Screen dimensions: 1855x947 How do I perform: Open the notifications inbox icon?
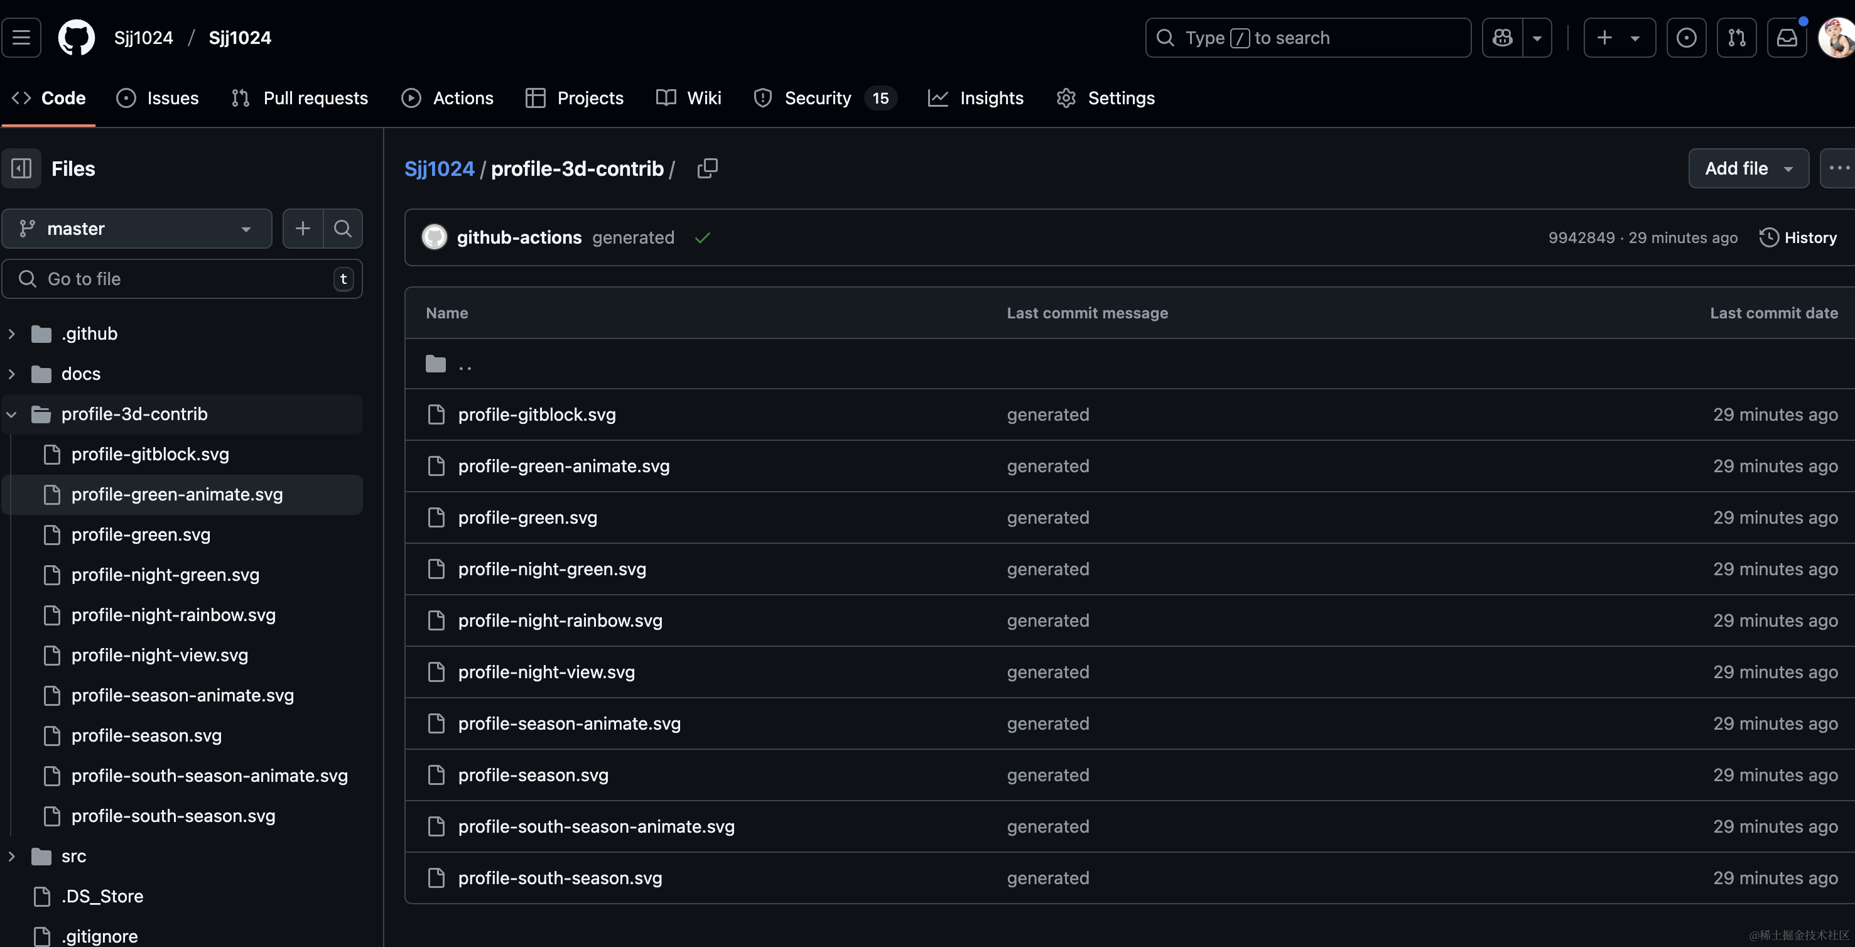[x=1787, y=38]
